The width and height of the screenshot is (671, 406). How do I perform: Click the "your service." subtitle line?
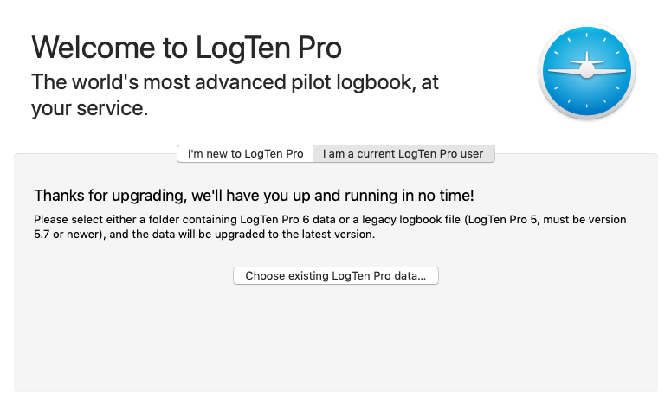point(90,108)
